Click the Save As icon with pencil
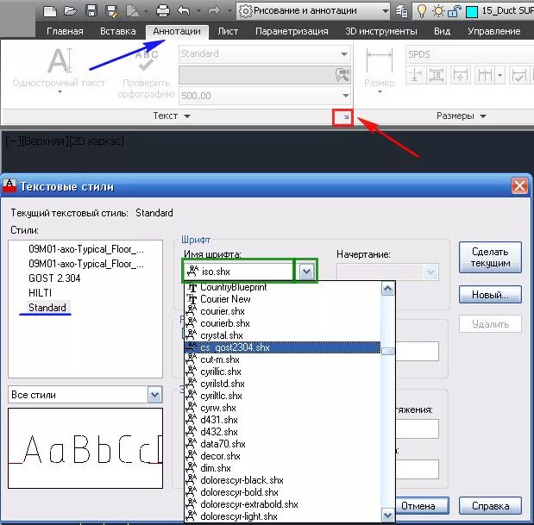Image resolution: width=534 pixels, height=525 pixels. (111, 11)
